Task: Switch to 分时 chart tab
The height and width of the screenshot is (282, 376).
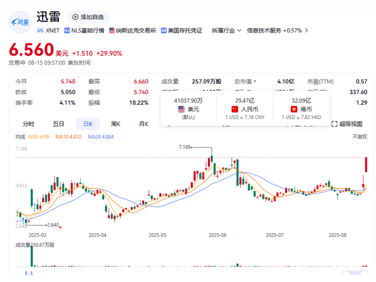Action: point(28,124)
